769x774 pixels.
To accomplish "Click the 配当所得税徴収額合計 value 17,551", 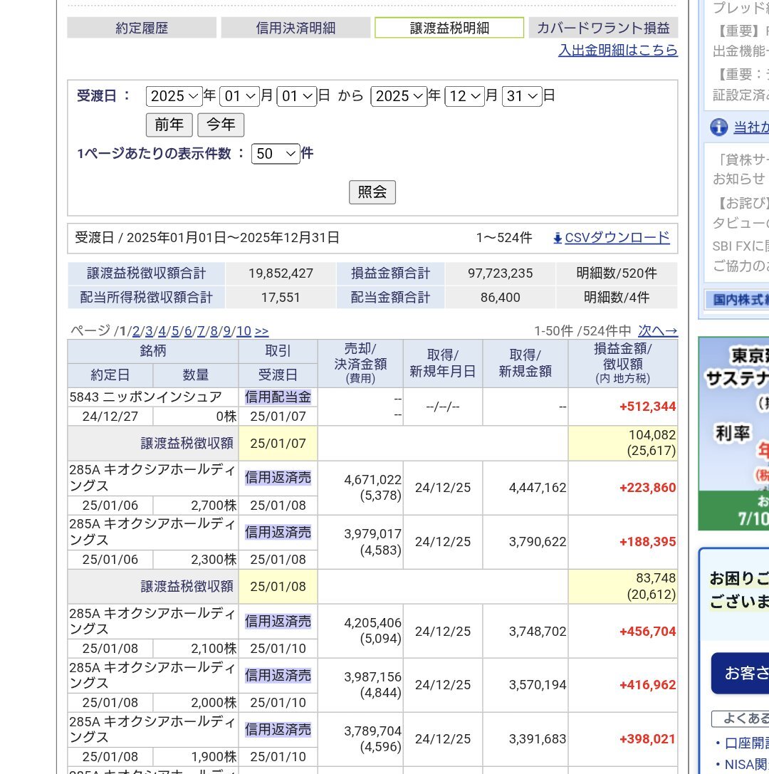I will pyautogui.click(x=281, y=298).
